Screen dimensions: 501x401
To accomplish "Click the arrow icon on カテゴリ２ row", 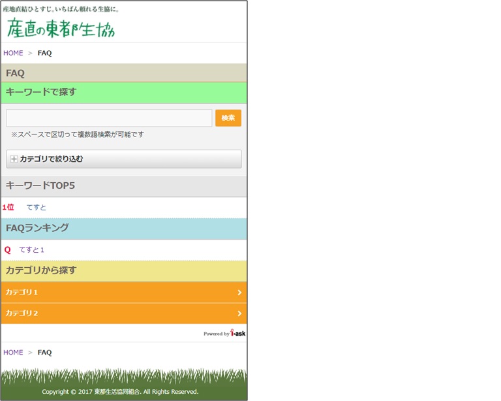I will coord(239,313).
